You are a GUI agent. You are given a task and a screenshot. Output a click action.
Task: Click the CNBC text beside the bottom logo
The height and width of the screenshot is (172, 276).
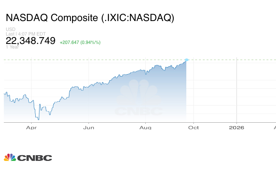click(34, 158)
